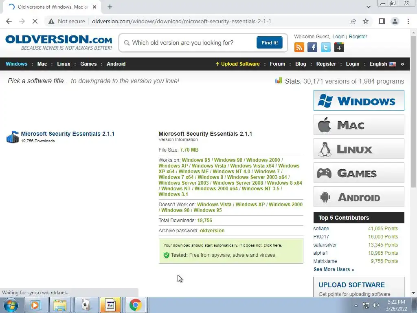The width and height of the screenshot is (417, 313).
Task: Click the Find It! button
Action: 270,42
